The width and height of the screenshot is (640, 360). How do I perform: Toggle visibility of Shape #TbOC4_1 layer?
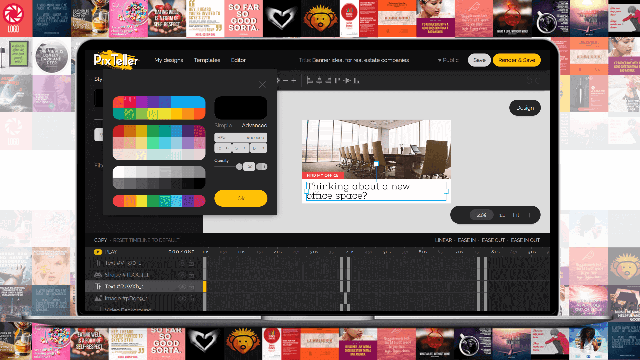point(182,275)
